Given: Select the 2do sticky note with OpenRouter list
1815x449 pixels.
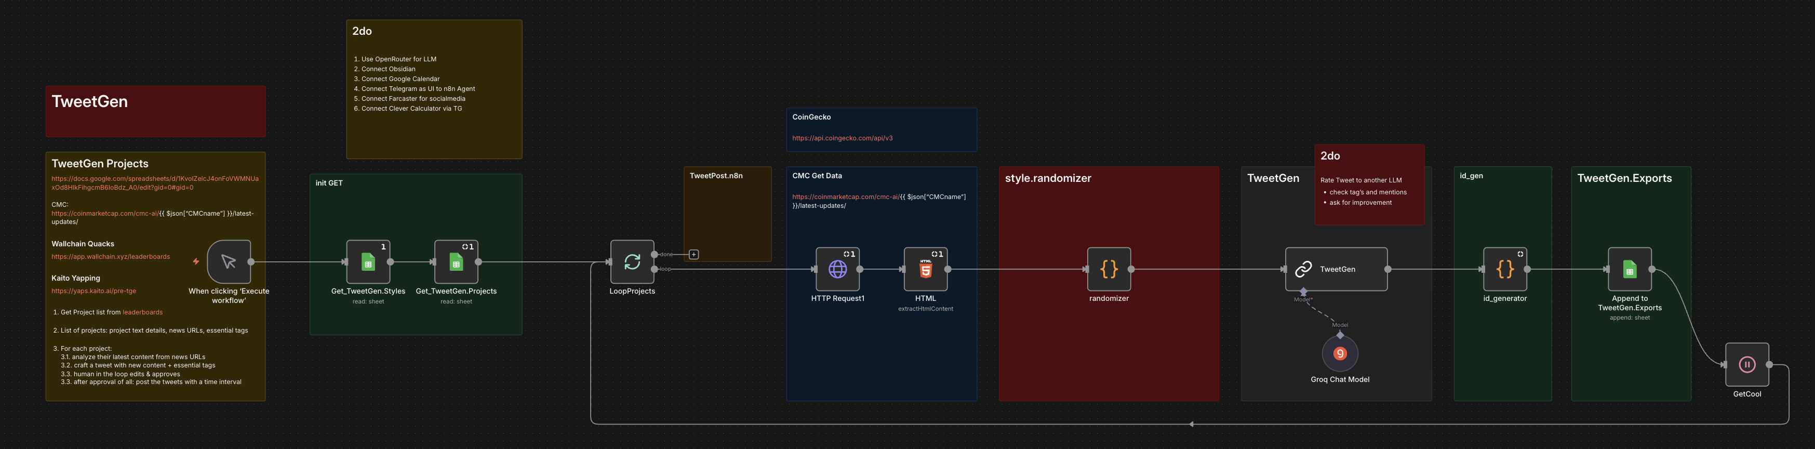Looking at the screenshot, I should click(433, 134).
